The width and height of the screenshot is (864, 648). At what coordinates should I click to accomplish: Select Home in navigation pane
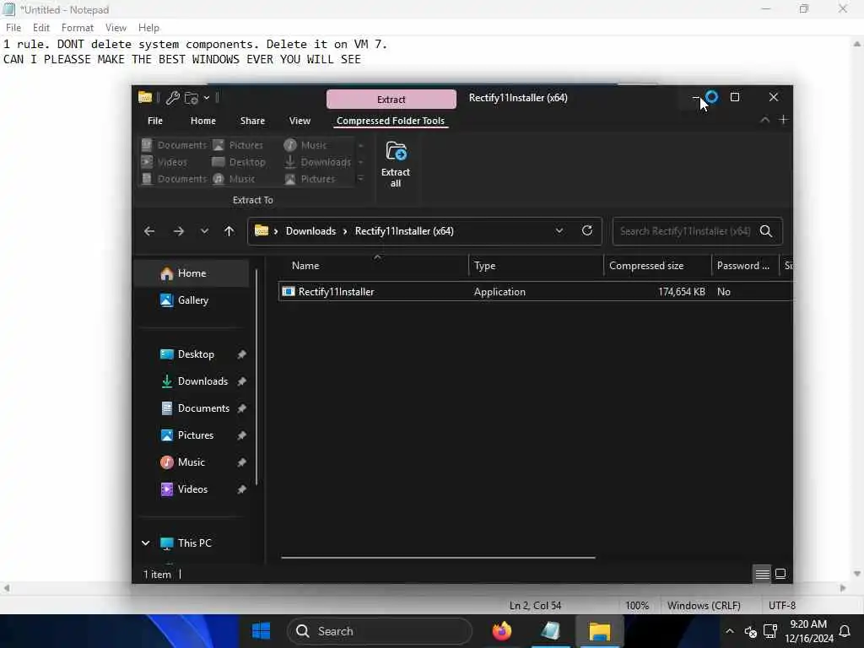pos(191,273)
